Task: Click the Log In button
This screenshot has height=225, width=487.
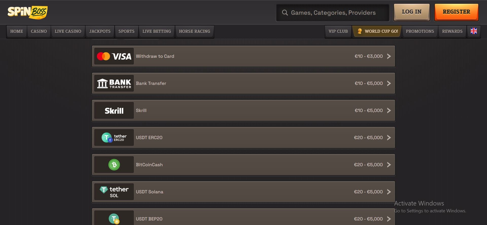Action: click(x=411, y=12)
